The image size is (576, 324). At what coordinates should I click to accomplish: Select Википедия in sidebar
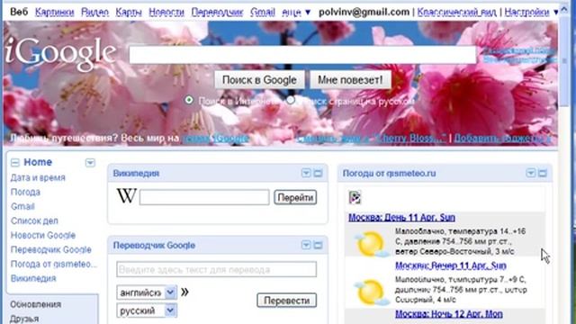(x=33, y=278)
